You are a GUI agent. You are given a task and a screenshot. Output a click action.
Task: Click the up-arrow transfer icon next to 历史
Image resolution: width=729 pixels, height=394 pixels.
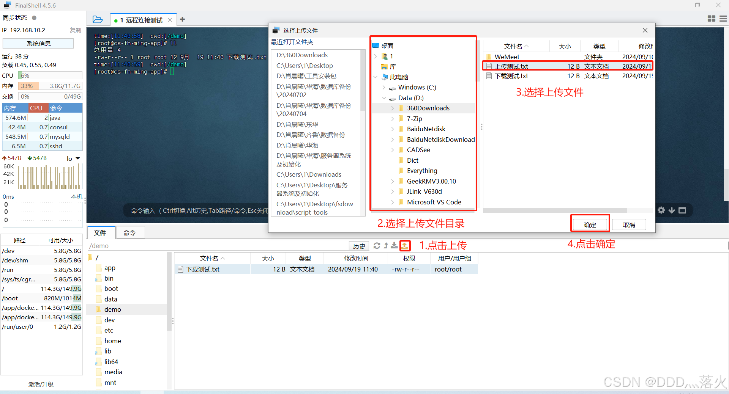[x=385, y=246]
